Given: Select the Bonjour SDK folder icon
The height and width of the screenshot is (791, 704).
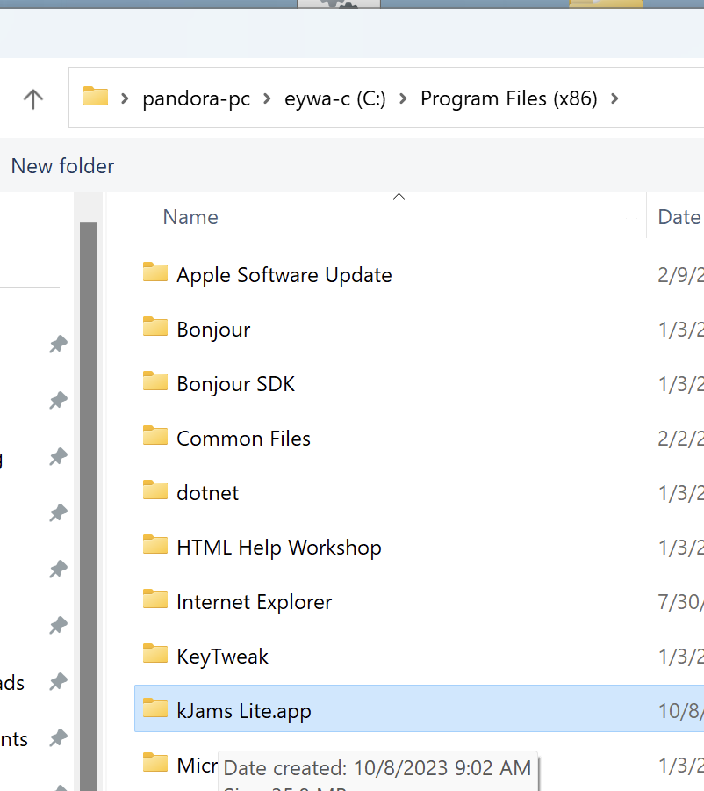Looking at the screenshot, I should click(x=155, y=382).
